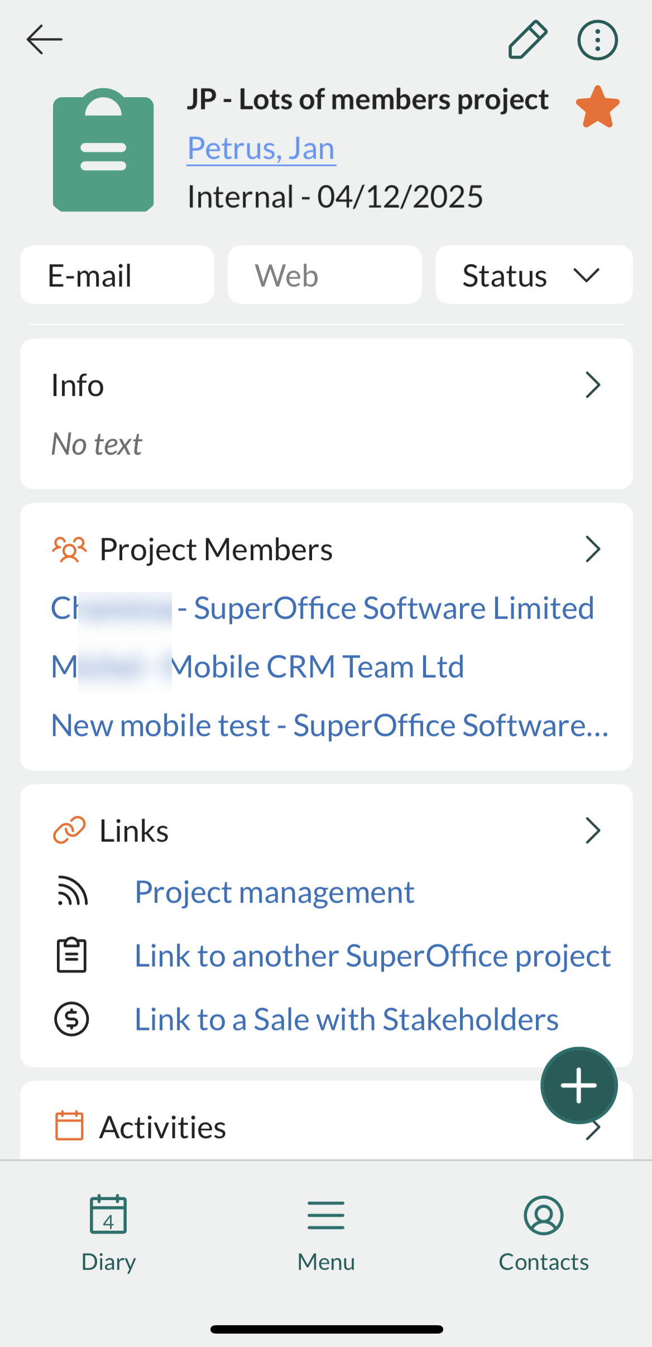Click the orange Links chain icon
Screen dimensions: 652x1347
click(69, 830)
